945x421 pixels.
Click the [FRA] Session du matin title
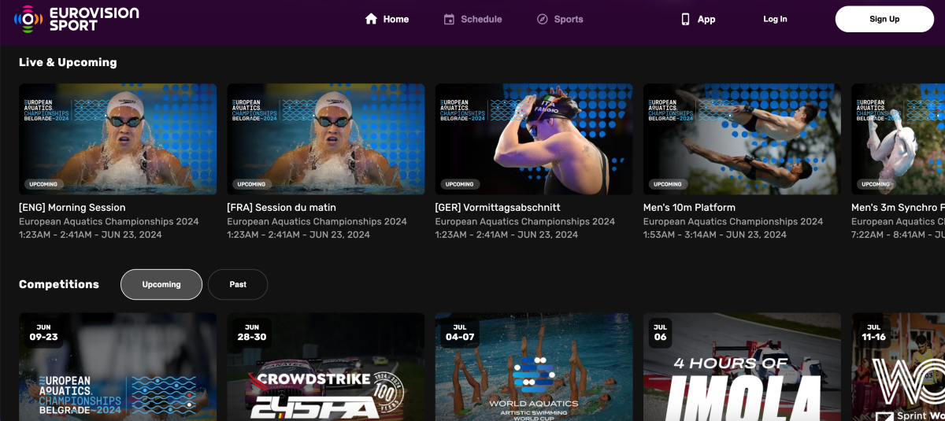coord(281,208)
